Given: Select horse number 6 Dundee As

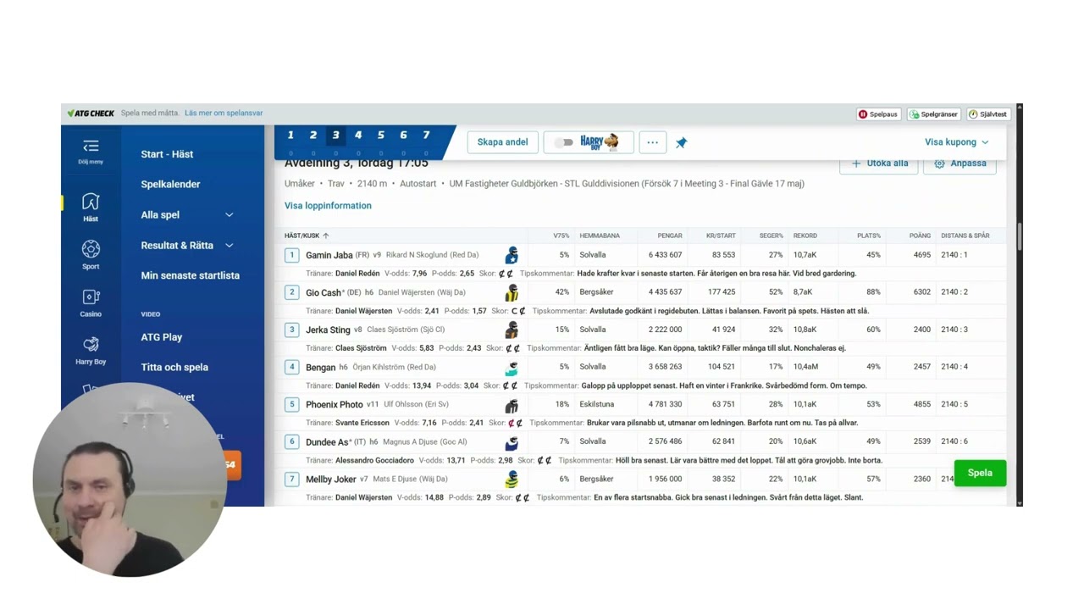Looking at the screenshot, I should (291, 441).
